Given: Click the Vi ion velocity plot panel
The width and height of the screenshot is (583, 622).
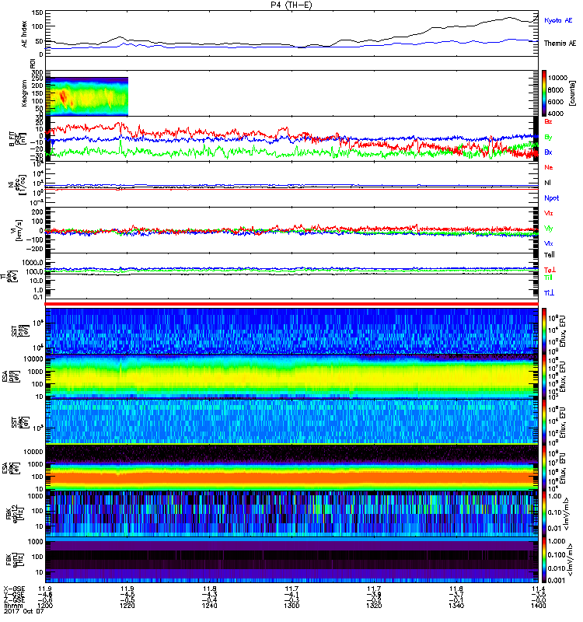Looking at the screenshot, I should pyautogui.click(x=292, y=230).
